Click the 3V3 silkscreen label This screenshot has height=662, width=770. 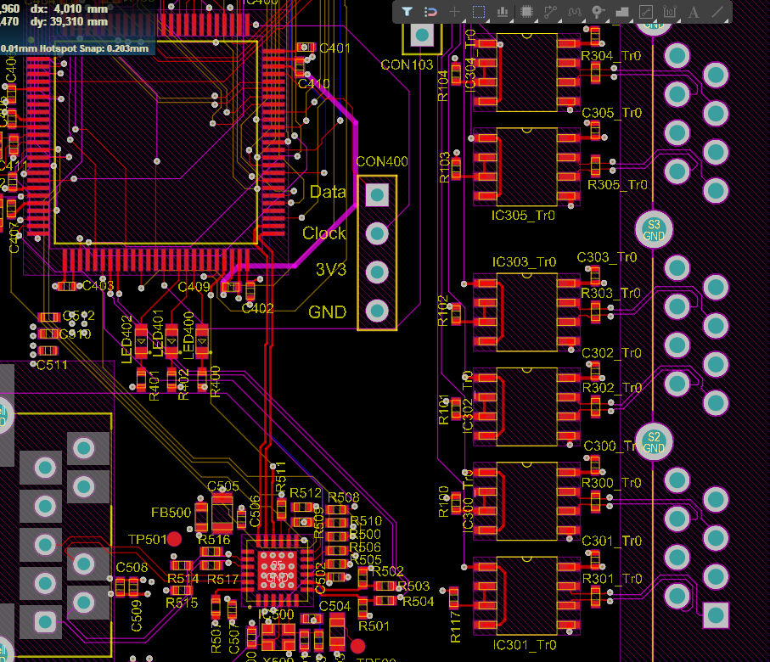(331, 270)
